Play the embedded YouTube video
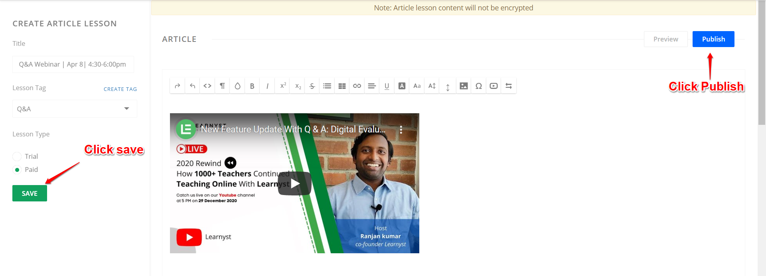The width and height of the screenshot is (766, 276). [294, 183]
